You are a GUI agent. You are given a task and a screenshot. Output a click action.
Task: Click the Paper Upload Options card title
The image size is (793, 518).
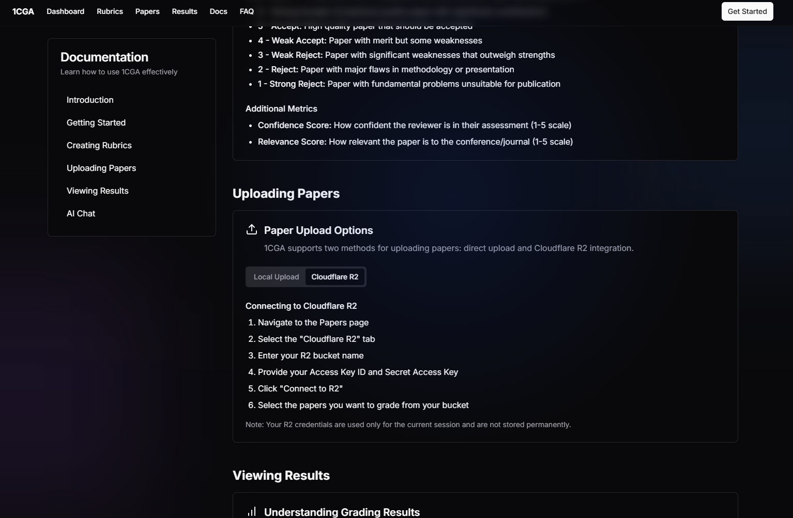pyautogui.click(x=318, y=230)
